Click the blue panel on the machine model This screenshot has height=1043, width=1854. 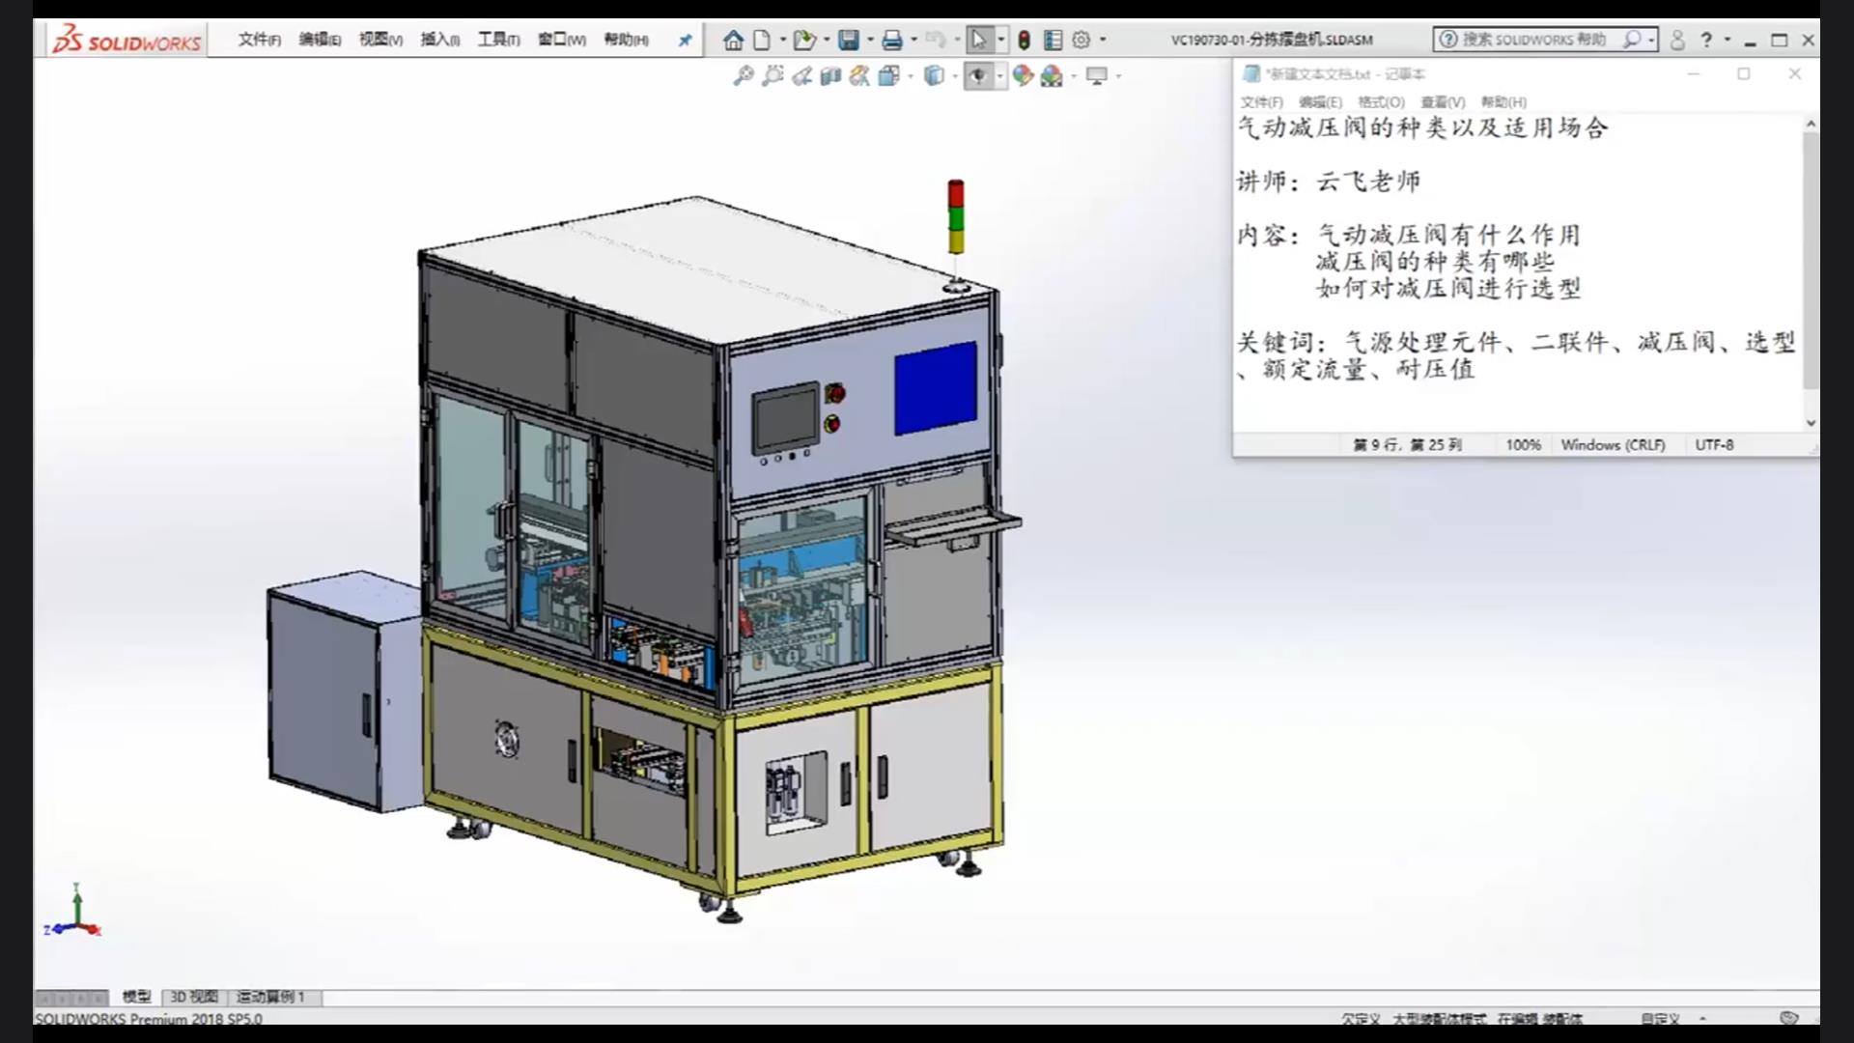[x=935, y=388]
